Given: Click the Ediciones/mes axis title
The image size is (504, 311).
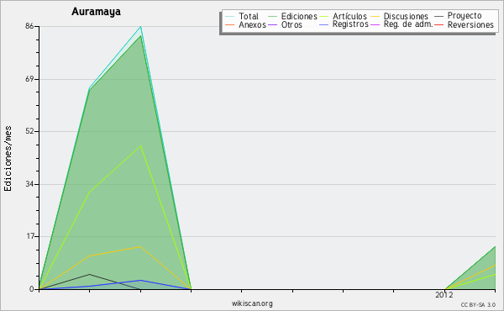Looking at the screenshot, I should (x=8, y=159).
